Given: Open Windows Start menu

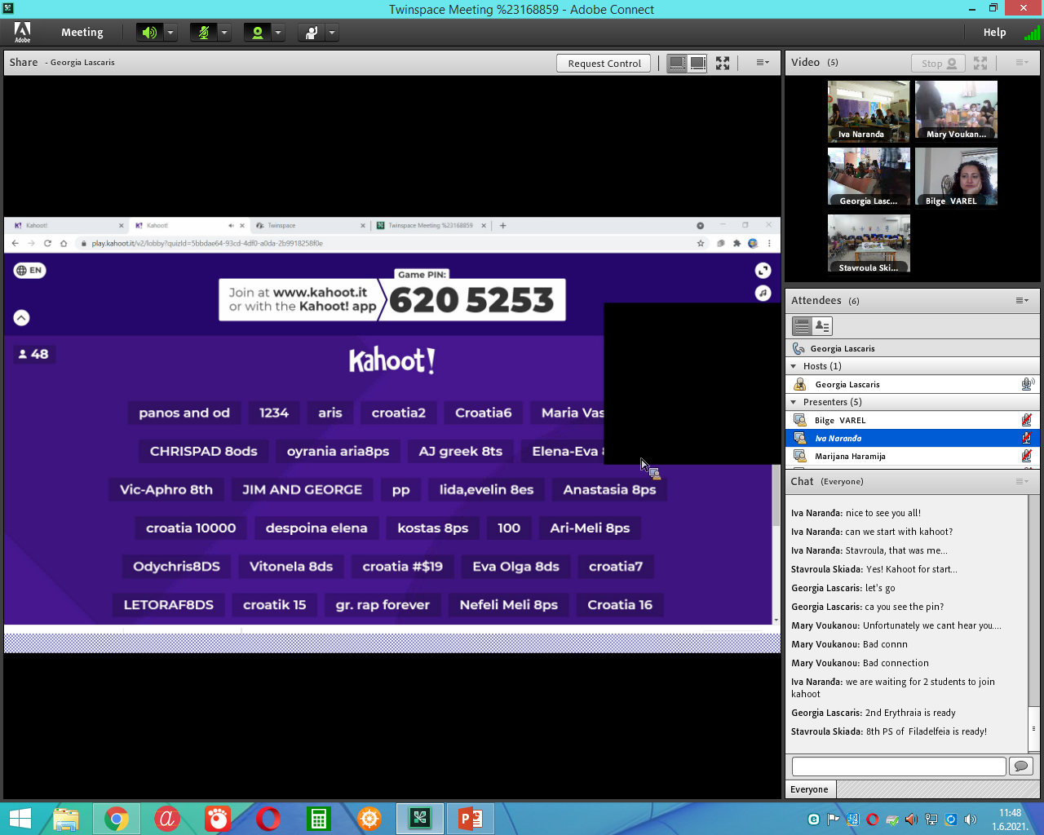Looking at the screenshot, I should click(x=20, y=819).
